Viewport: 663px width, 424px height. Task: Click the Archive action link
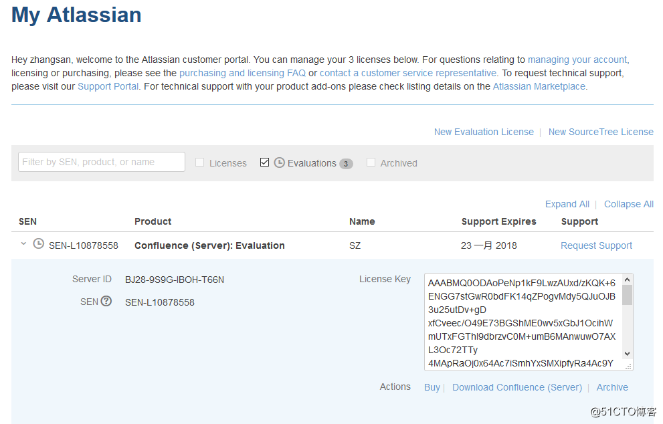tap(612, 388)
